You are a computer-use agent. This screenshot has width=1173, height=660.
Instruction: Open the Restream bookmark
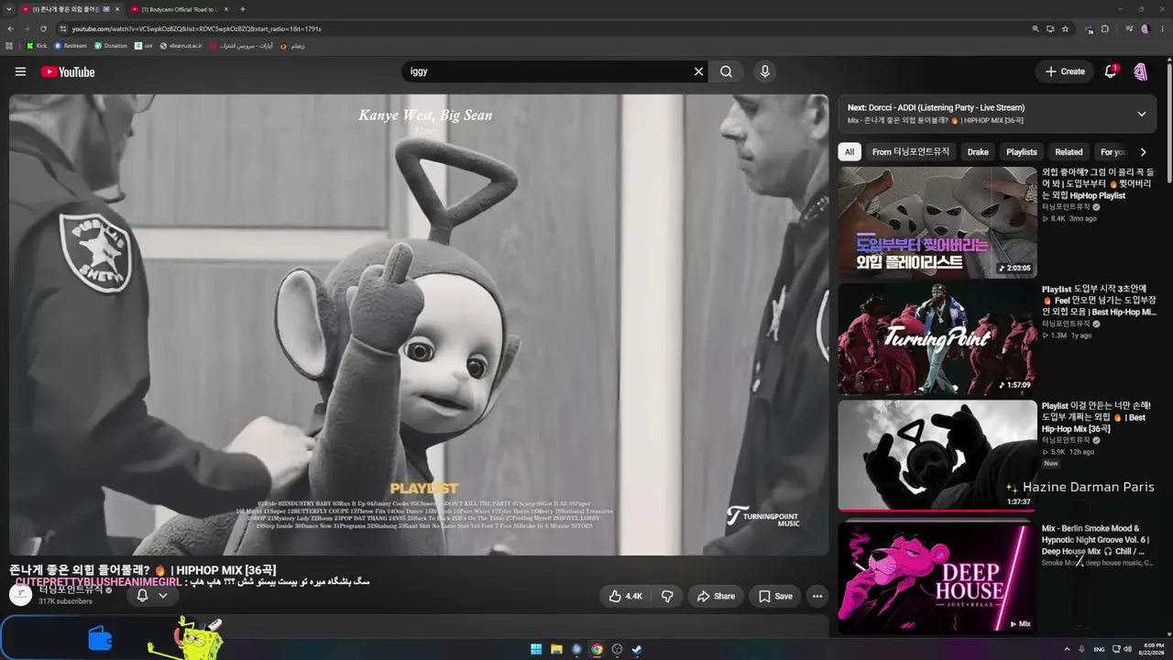point(71,46)
